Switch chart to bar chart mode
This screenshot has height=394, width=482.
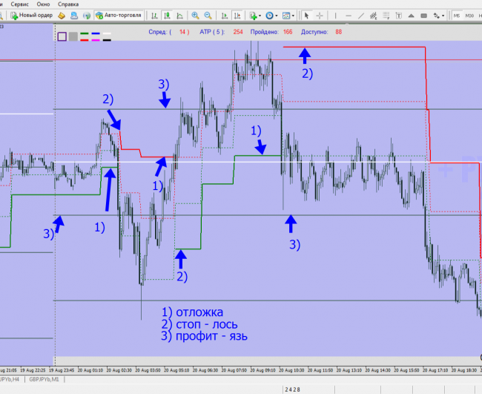[155, 16]
